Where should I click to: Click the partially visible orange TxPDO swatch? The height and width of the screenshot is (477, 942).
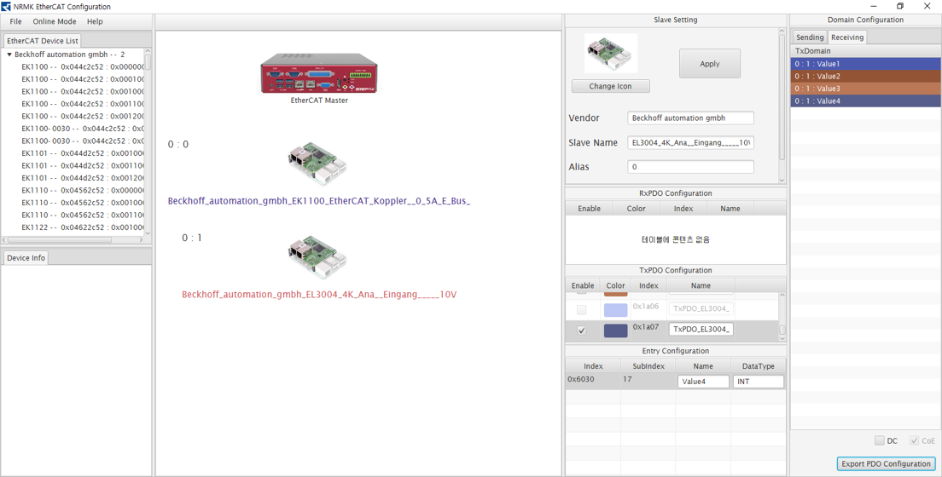coord(616,295)
